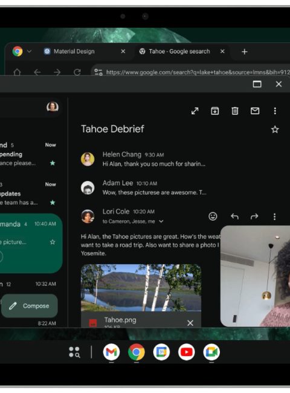Open the Tahoe lake image attachment
The width and height of the screenshot is (290, 393).
(x=141, y=288)
